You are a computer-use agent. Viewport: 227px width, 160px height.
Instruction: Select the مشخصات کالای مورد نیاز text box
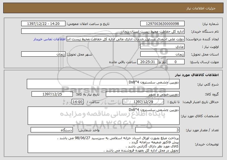pyautogui.click(x=103, y=116)
